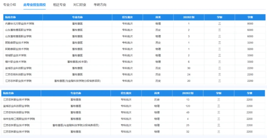Click 3300 tuition in 塔城职业技术学院 row
267x138 pixels.
[x=250, y=55]
